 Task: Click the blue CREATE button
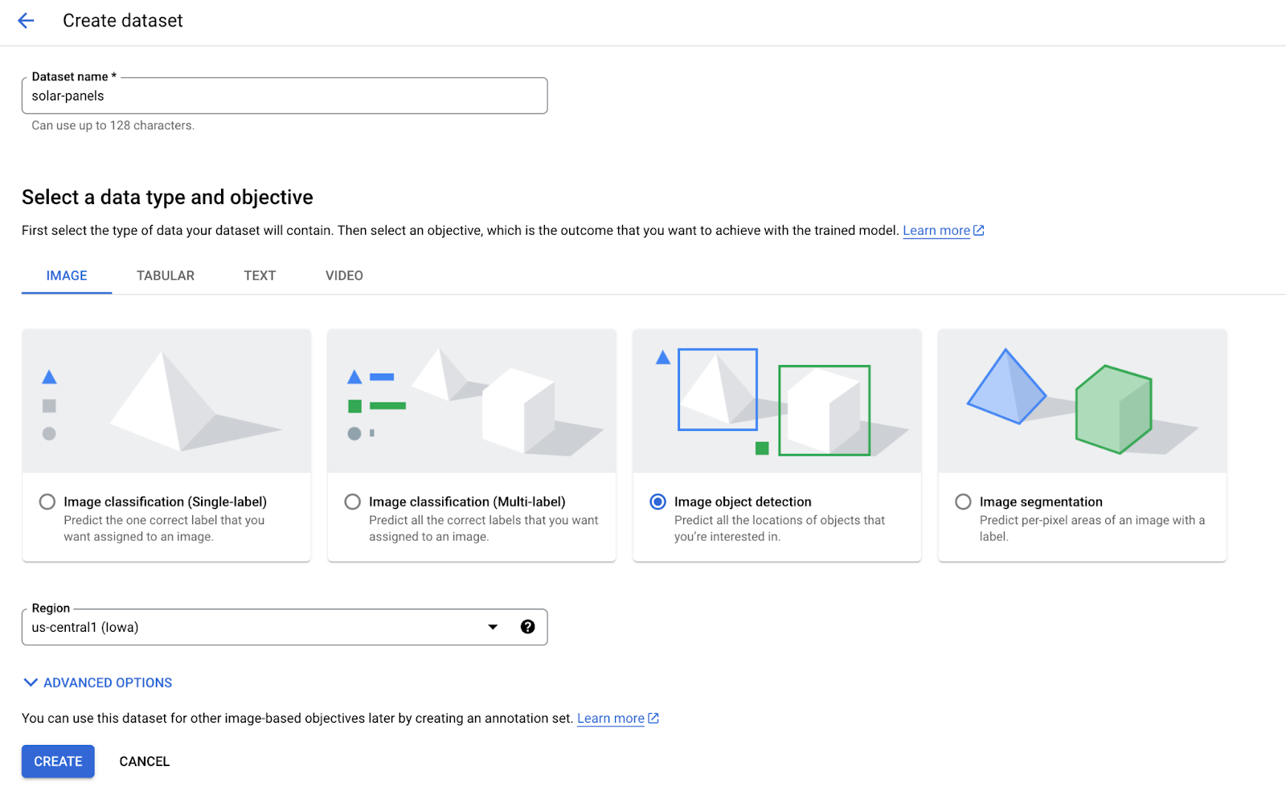click(x=58, y=761)
